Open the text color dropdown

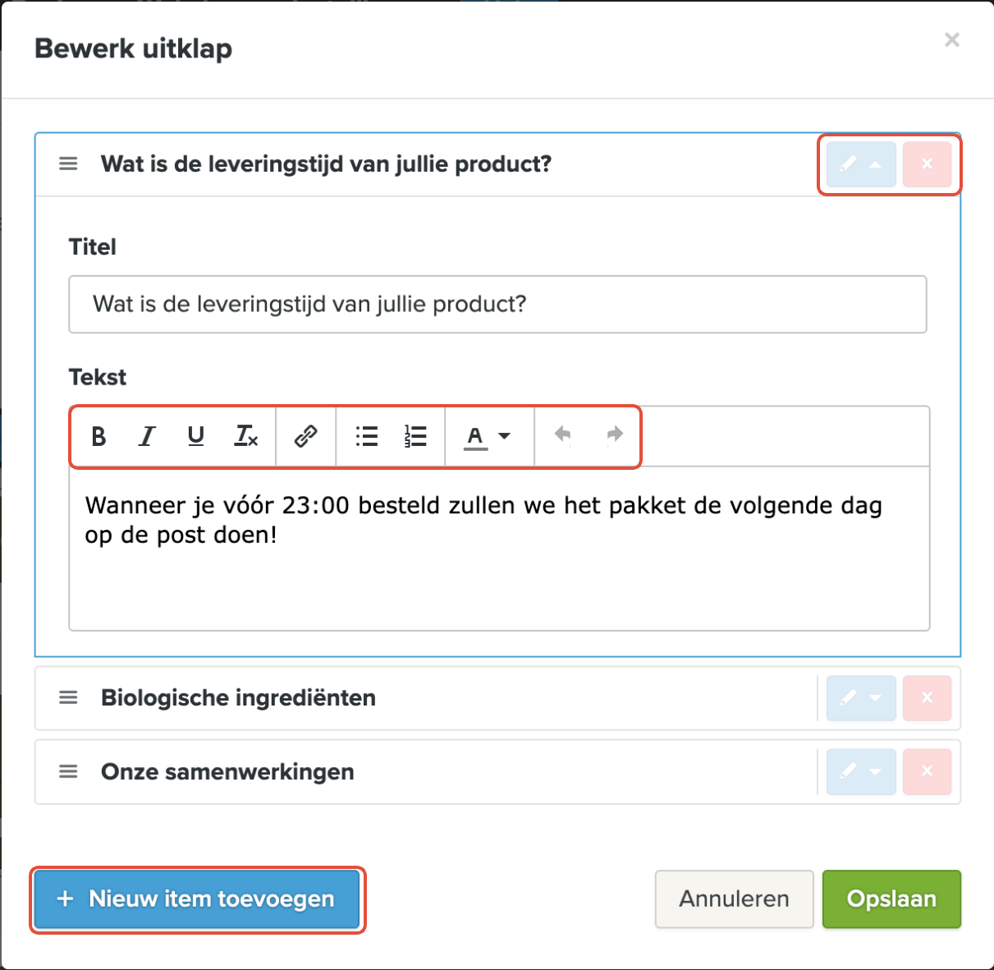point(488,436)
